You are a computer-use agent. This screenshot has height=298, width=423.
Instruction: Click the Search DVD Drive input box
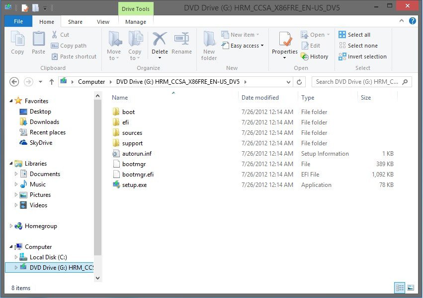pyautogui.click(x=358, y=82)
